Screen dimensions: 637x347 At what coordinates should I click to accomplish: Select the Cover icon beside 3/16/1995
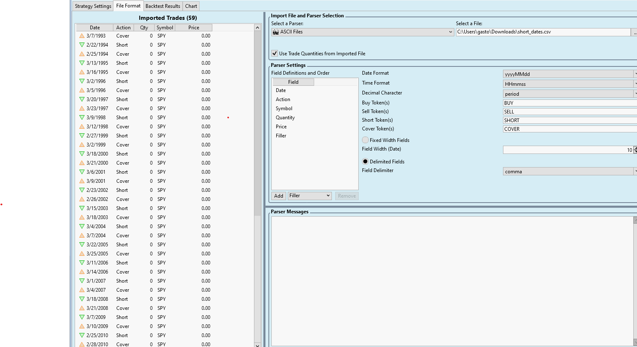82,72
